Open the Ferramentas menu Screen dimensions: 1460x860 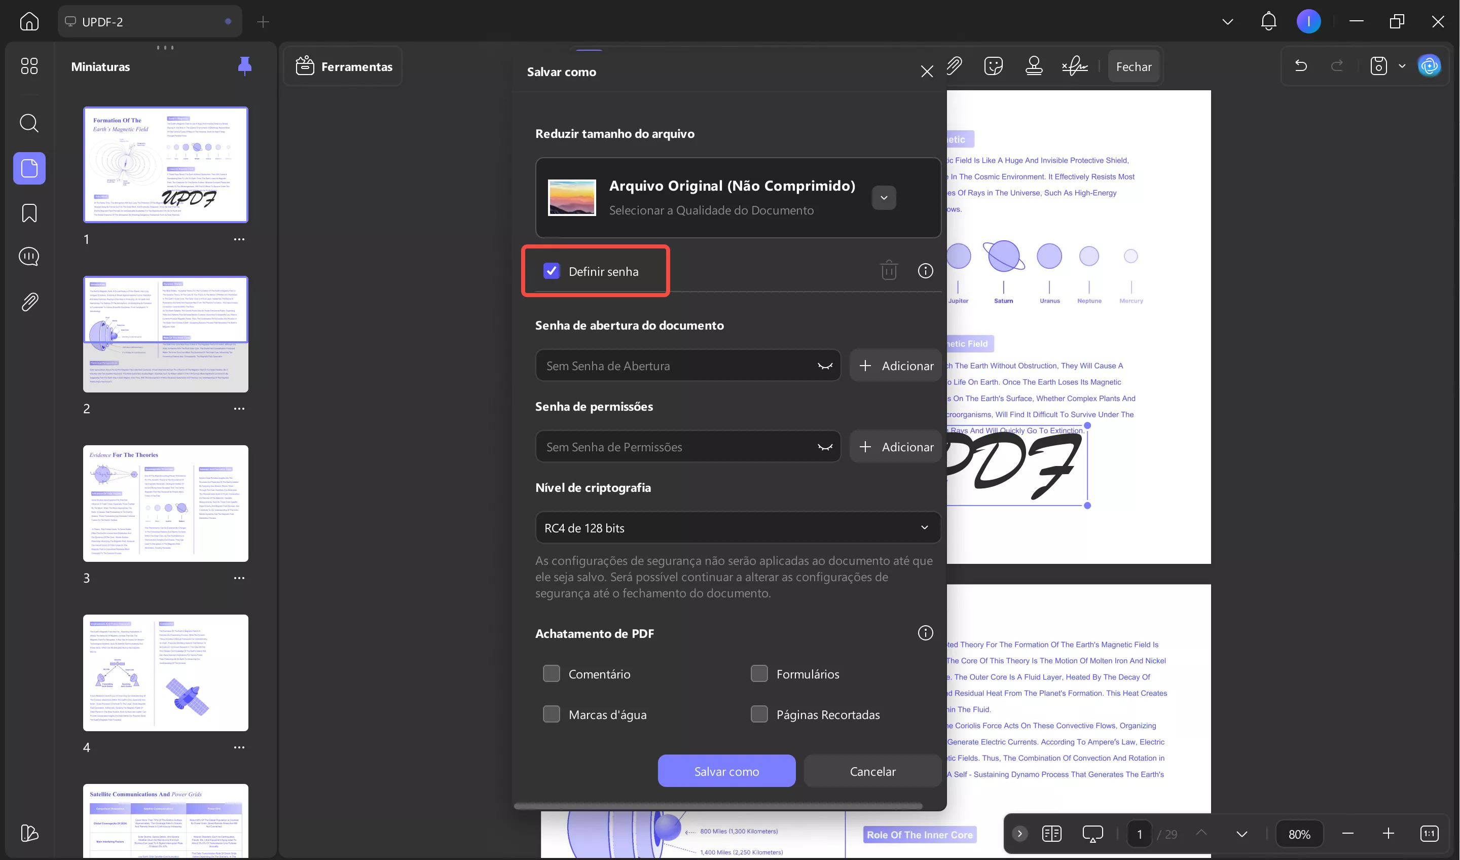(344, 66)
